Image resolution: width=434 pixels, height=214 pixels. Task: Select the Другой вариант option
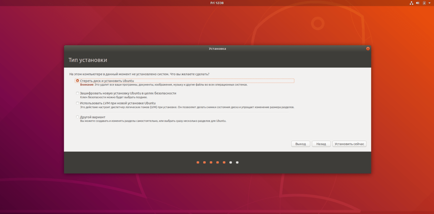(x=77, y=117)
